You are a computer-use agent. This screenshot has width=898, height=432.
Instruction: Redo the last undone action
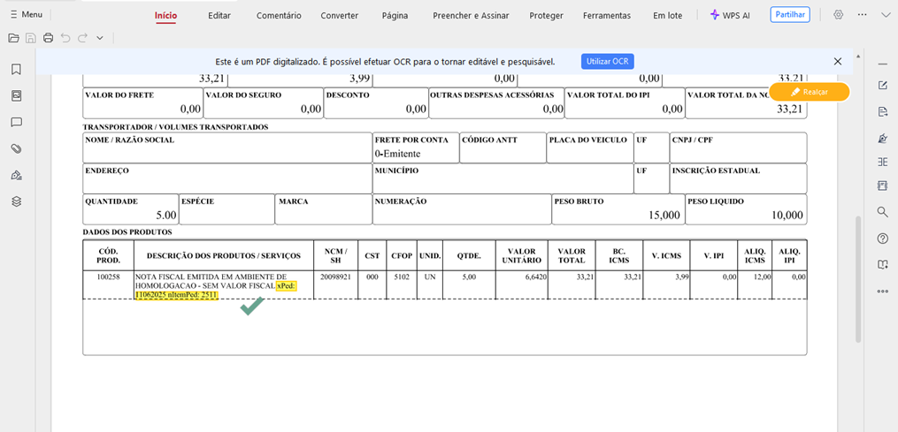point(82,38)
